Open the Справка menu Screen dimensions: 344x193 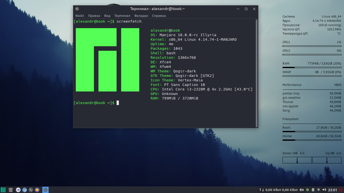pyautogui.click(x=159, y=15)
